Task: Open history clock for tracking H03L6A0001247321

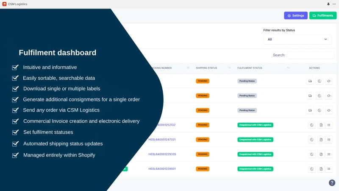Action: pyautogui.click(x=312, y=140)
